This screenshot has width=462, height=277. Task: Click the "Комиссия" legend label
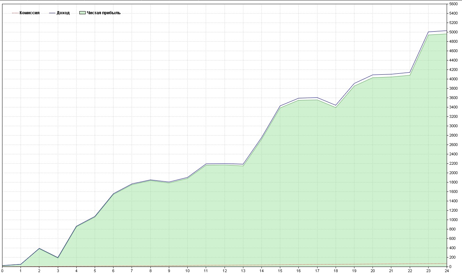tap(29, 13)
